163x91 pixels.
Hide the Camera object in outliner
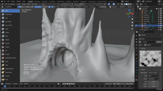(159, 11)
